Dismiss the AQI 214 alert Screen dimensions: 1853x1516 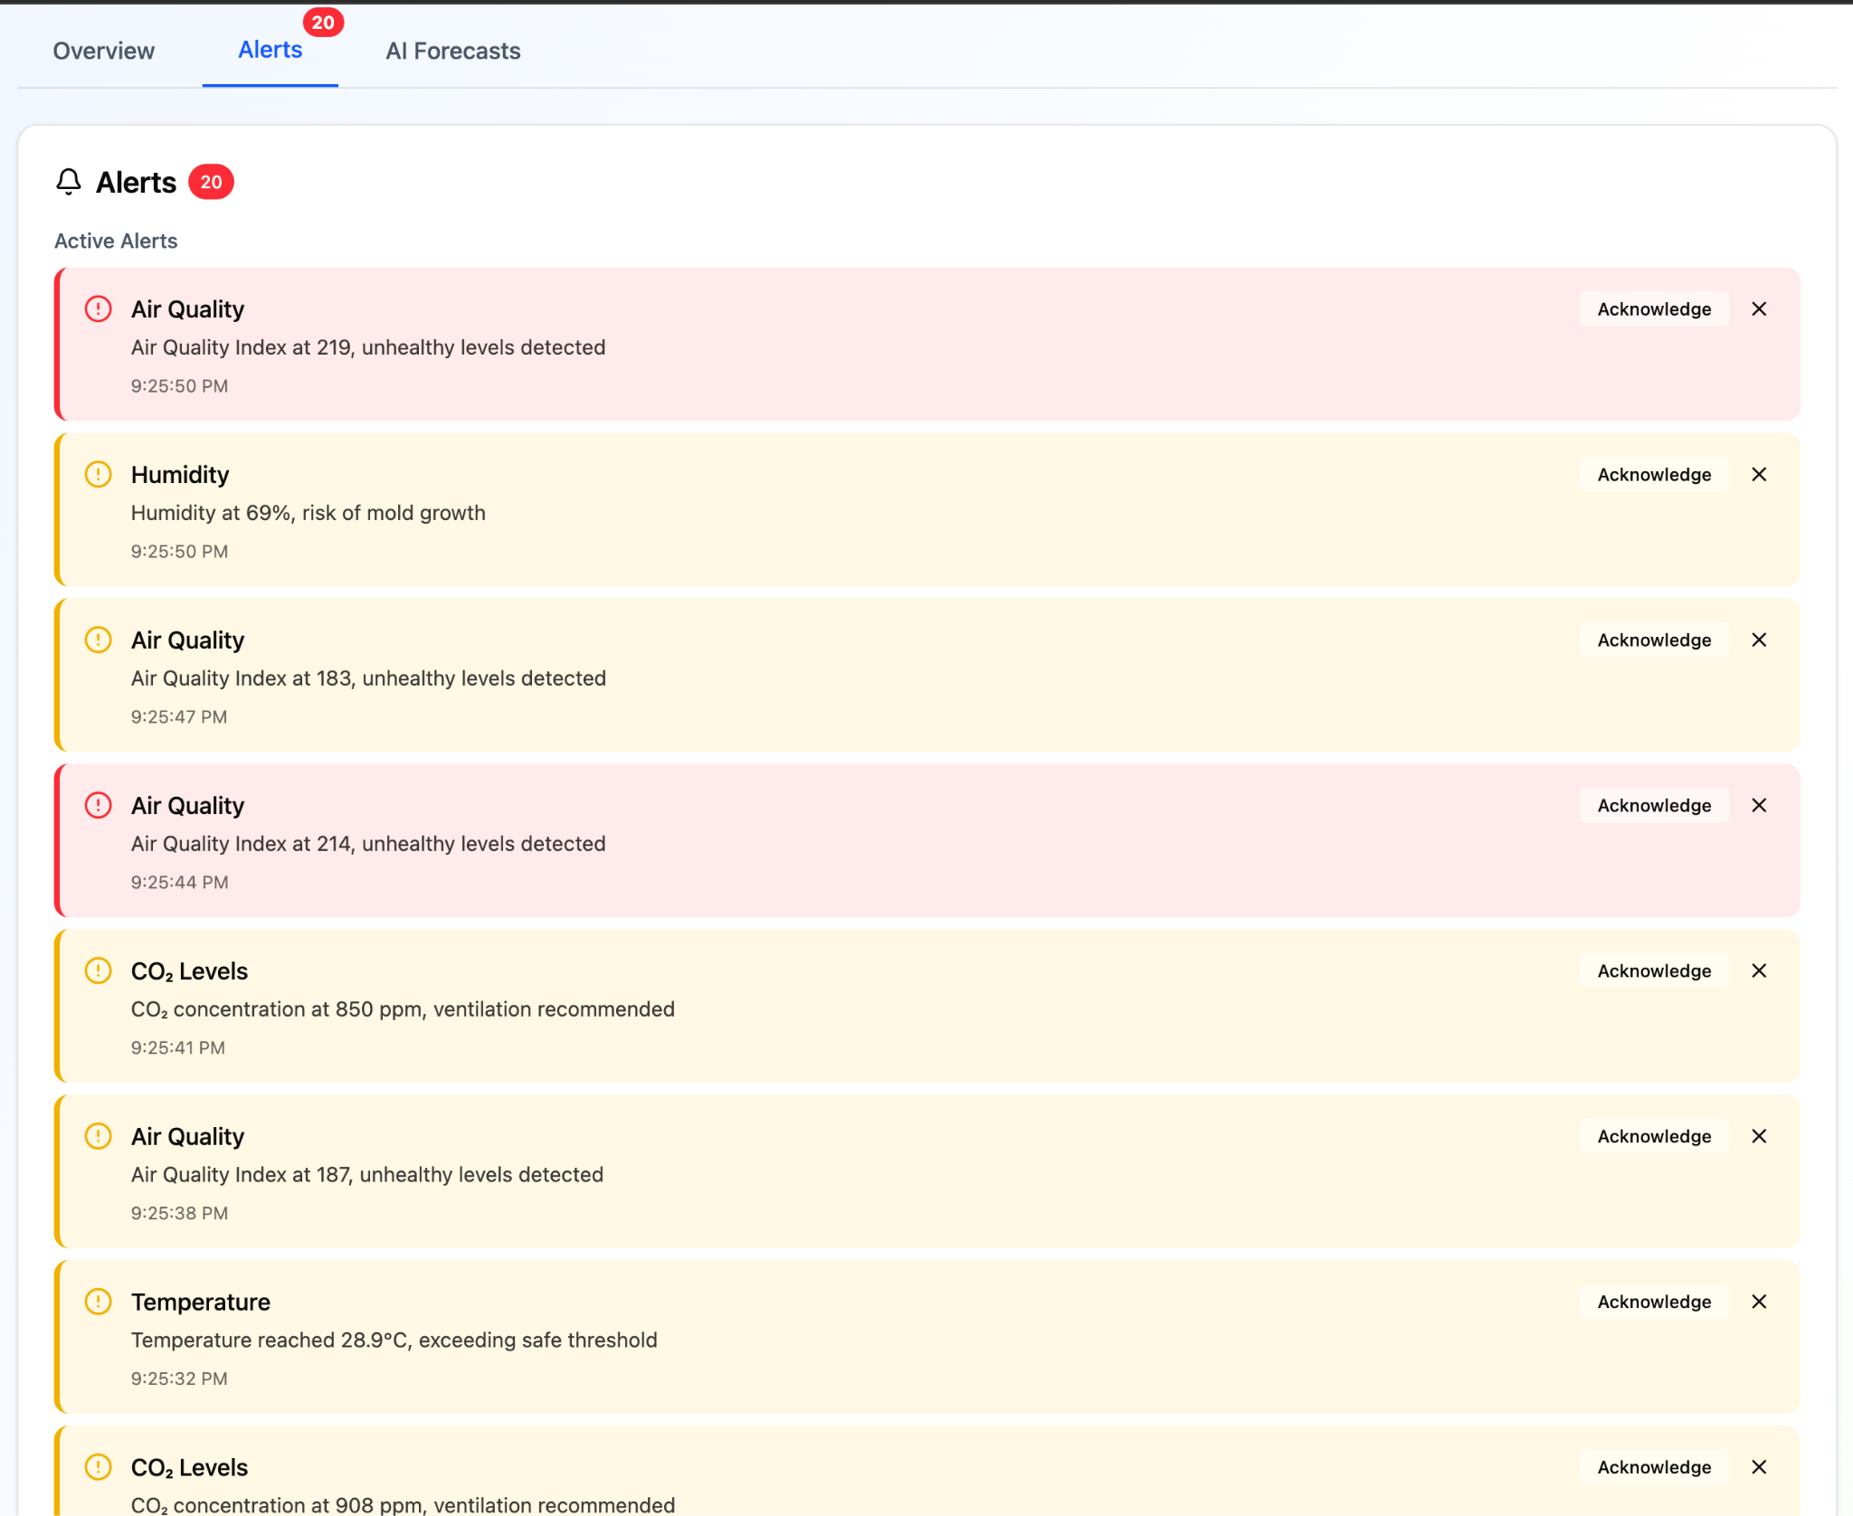[1759, 806]
